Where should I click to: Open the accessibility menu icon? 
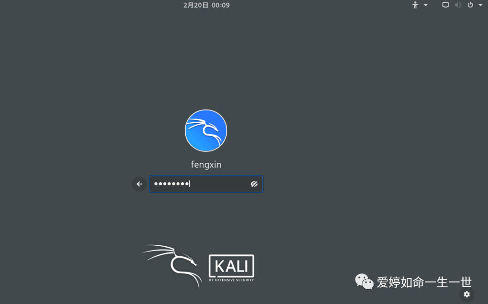(415, 5)
